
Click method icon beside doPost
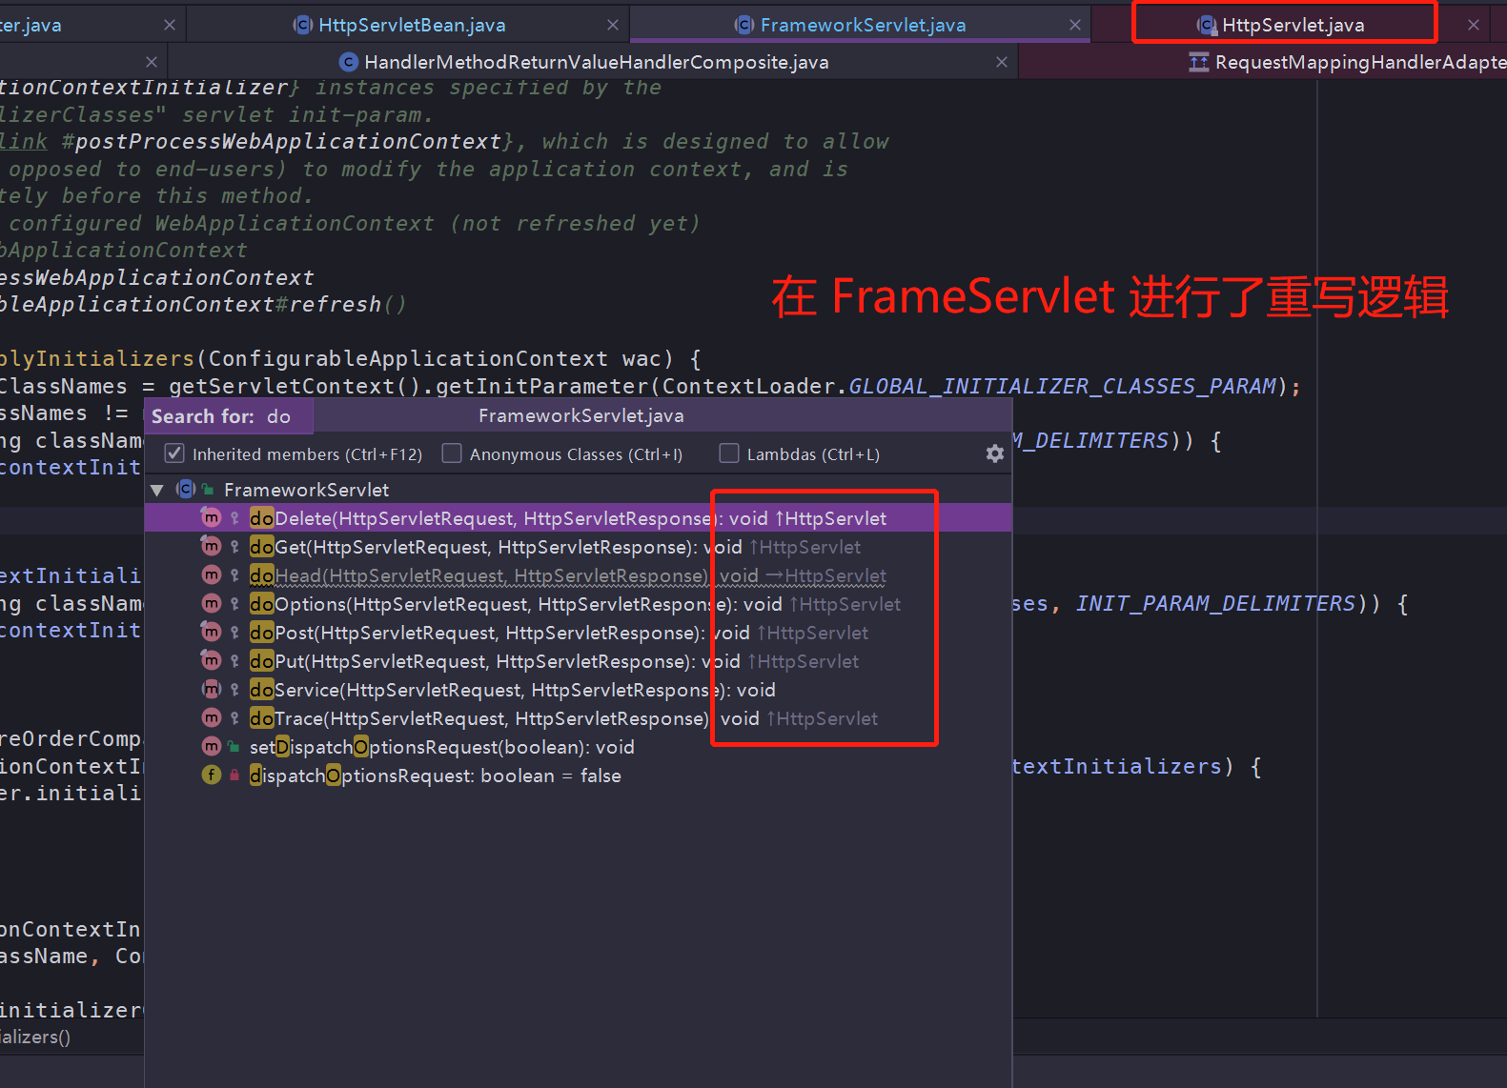tap(212, 632)
